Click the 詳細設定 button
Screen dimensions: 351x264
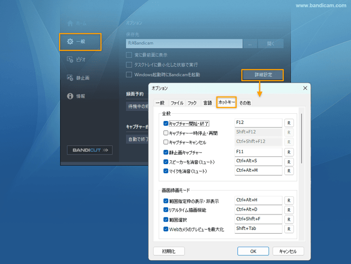point(263,75)
